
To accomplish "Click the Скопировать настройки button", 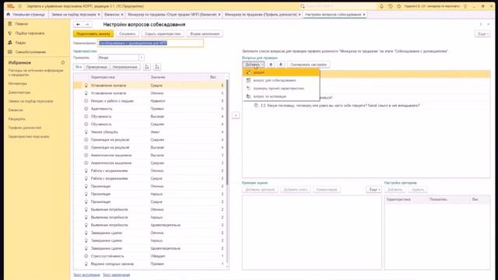I will pos(308,65).
